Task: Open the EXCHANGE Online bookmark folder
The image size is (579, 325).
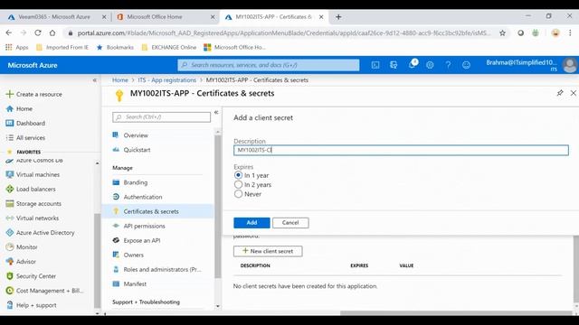Action: [169, 47]
